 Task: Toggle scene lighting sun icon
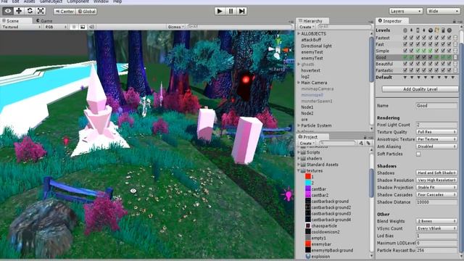click(x=74, y=27)
